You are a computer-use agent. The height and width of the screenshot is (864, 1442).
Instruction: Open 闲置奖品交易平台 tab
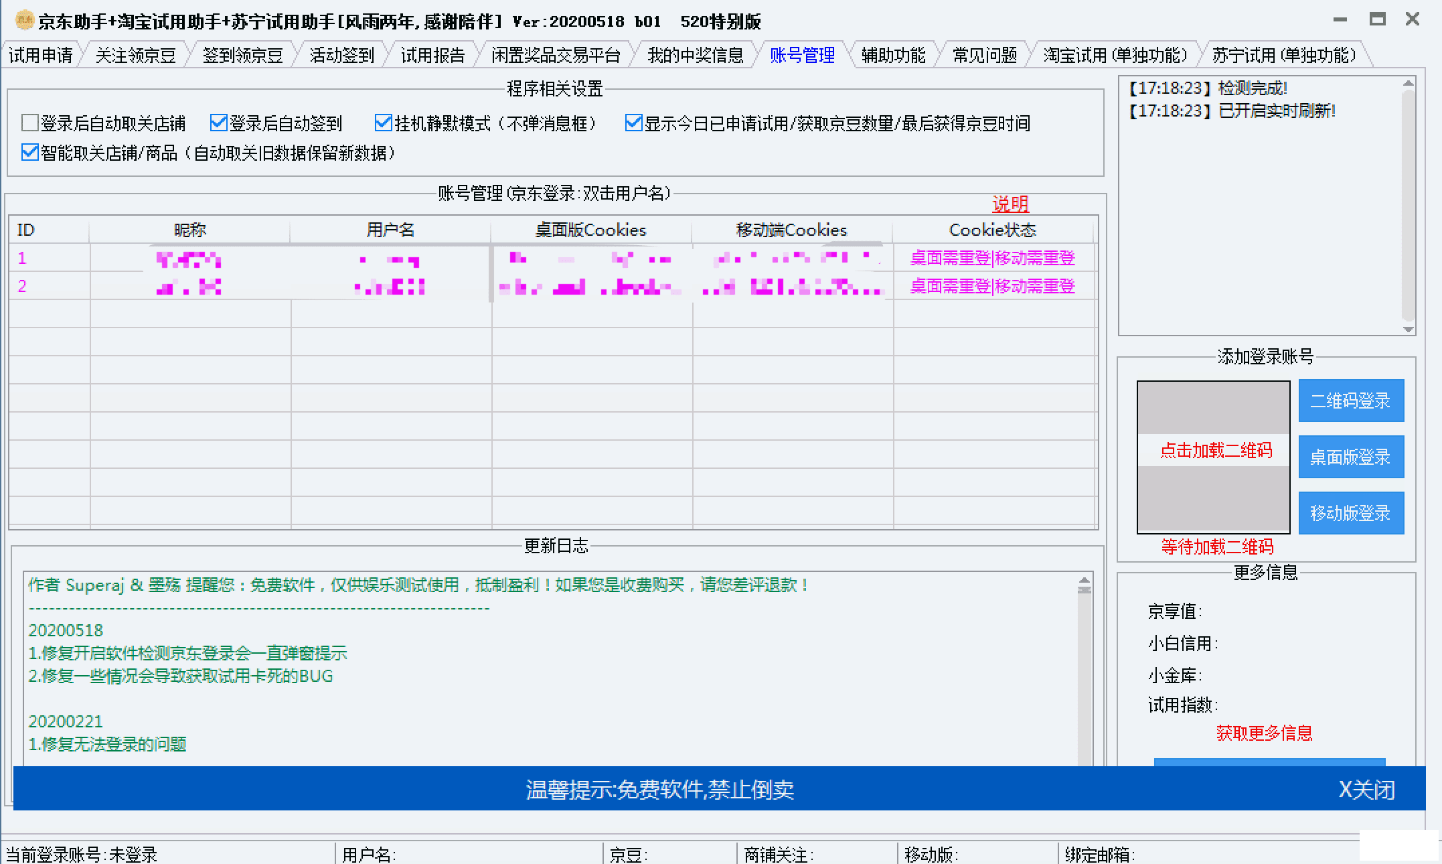click(556, 55)
